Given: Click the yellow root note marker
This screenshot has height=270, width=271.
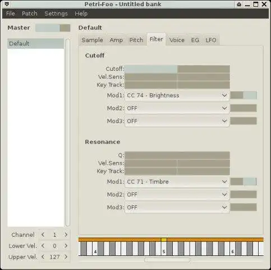Looking at the screenshot, I should click(164, 240).
